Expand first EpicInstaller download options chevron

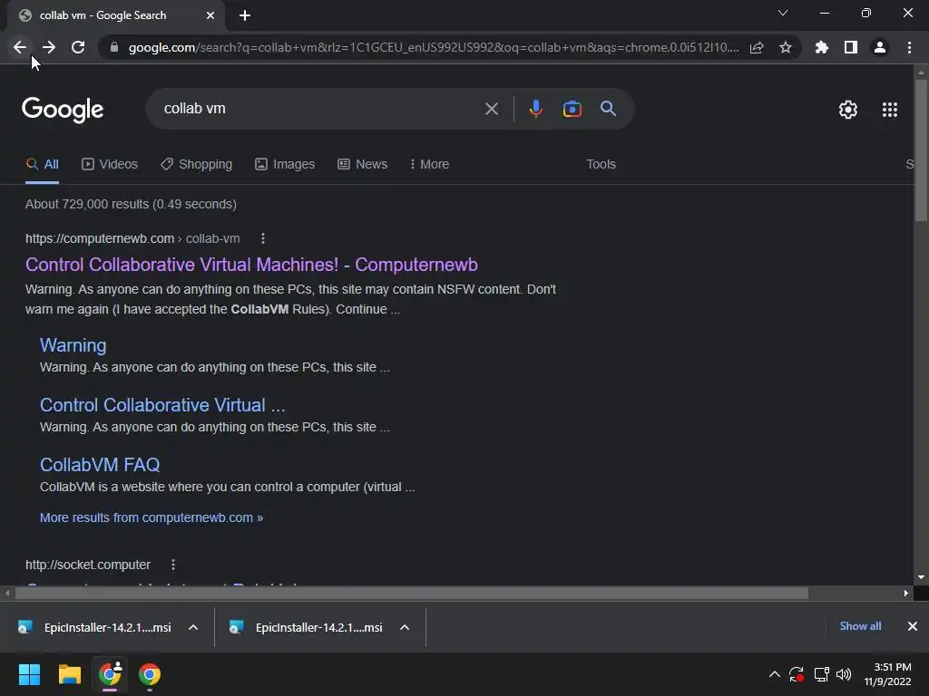193,627
